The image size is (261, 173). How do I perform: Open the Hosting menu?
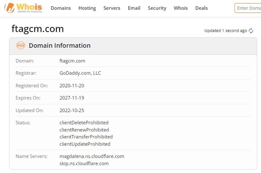point(87,8)
